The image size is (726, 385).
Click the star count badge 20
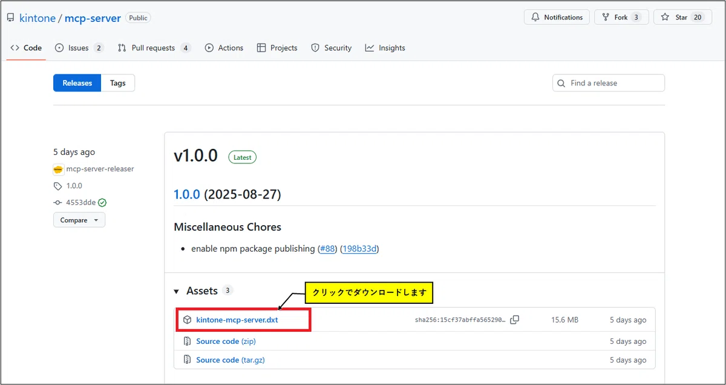(x=698, y=17)
